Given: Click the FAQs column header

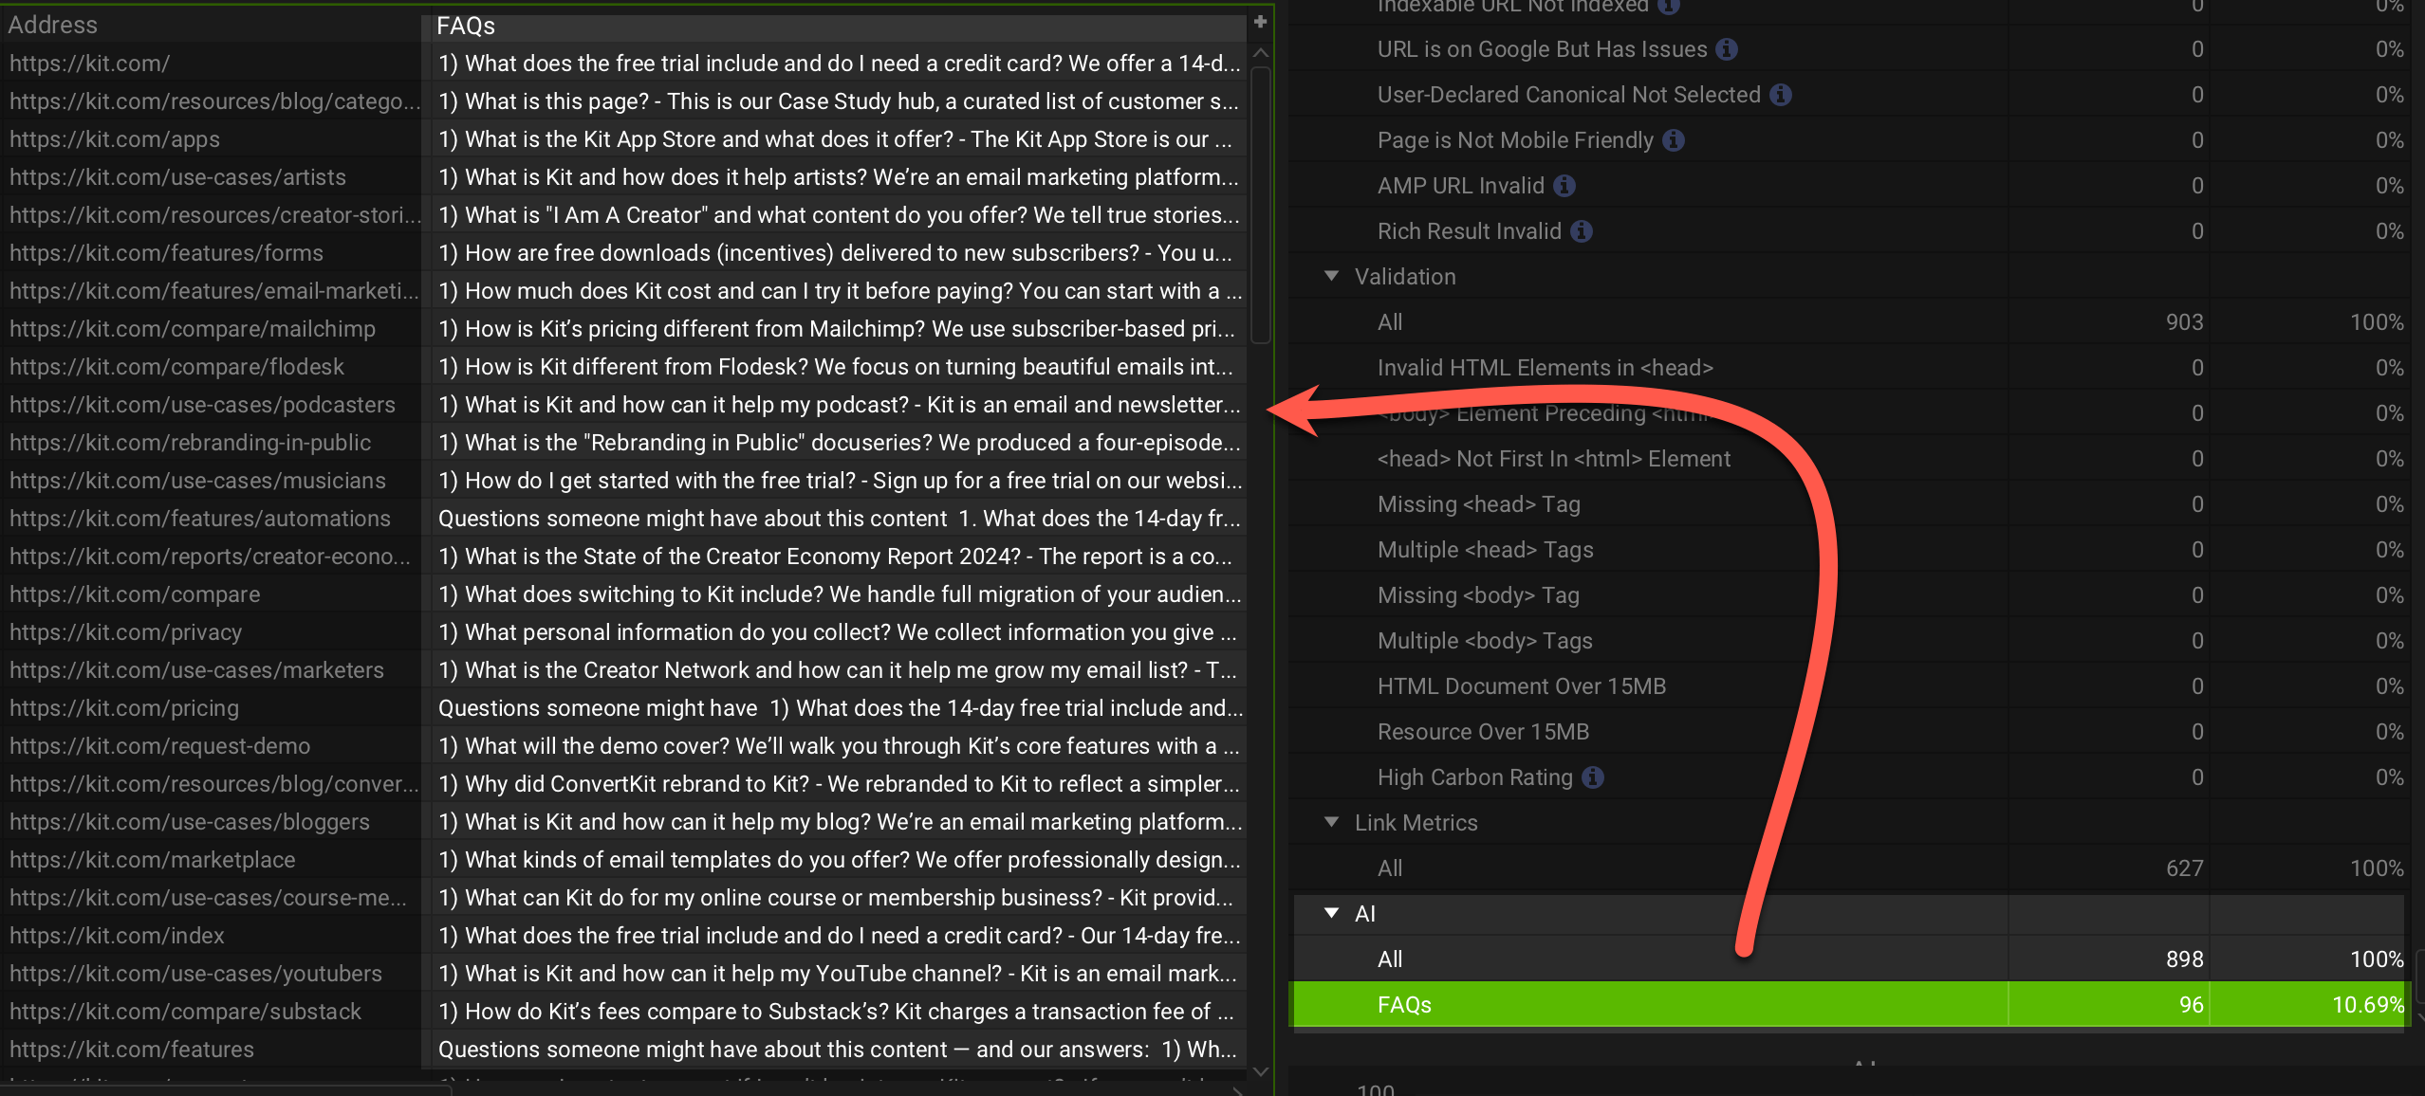Looking at the screenshot, I should click(x=465, y=26).
